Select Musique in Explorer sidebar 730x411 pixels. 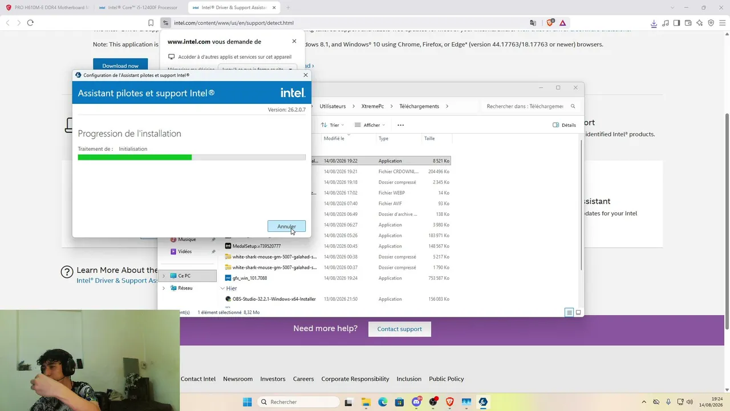pos(187,239)
